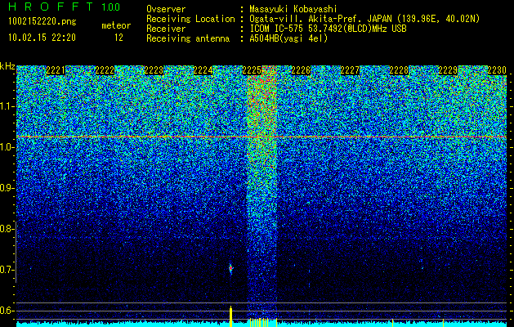
Task: Click the 2222 time marker
Action: click(105, 70)
